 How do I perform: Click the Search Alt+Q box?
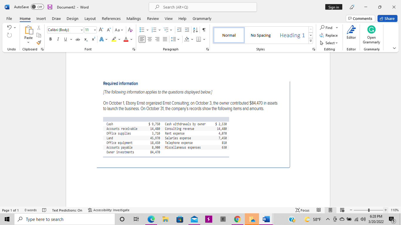tap(203, 7)
